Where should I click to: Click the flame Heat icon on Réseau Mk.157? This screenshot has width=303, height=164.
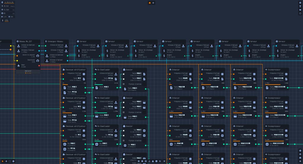(x=18, y=65)
